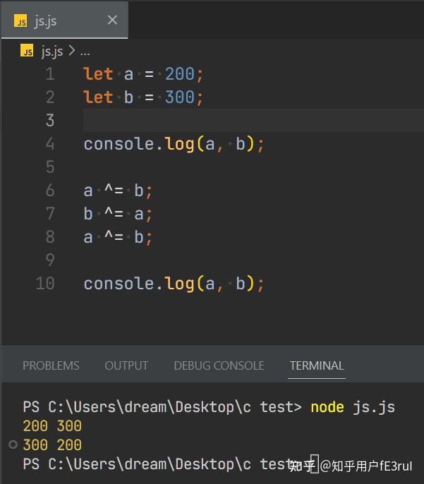
Task: Click the terminal output line '300 200'
Action: 52,445
